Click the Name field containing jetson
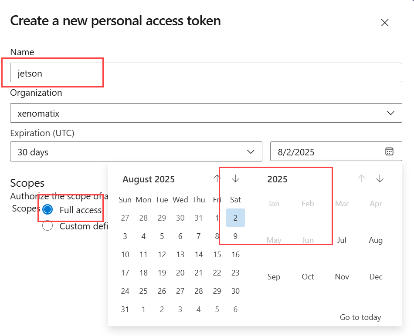414x336 pixels. click(206, 73)
